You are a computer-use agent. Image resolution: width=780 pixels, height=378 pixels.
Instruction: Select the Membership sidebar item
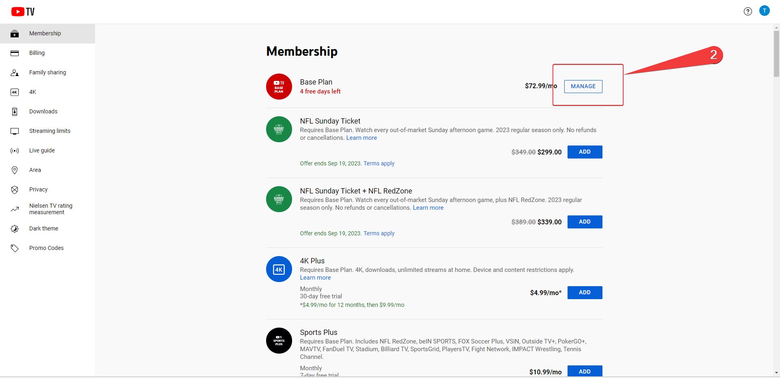[x=45, y=33]
